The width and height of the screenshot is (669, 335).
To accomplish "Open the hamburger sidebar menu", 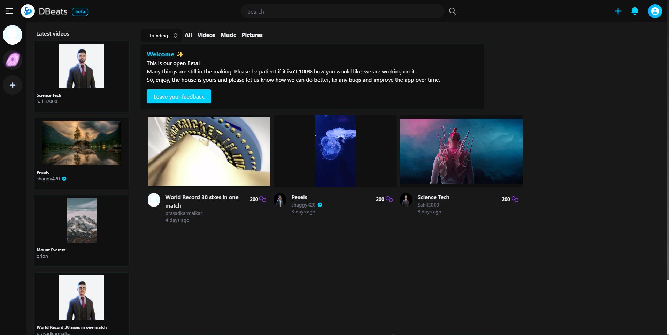I will pyautogui.click(x=9, y=11).
